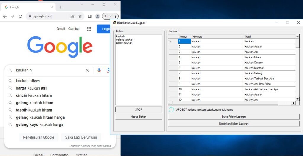303x156 pixels.
Task: Open the Chrome profile avatar
Action: [97, 16]
